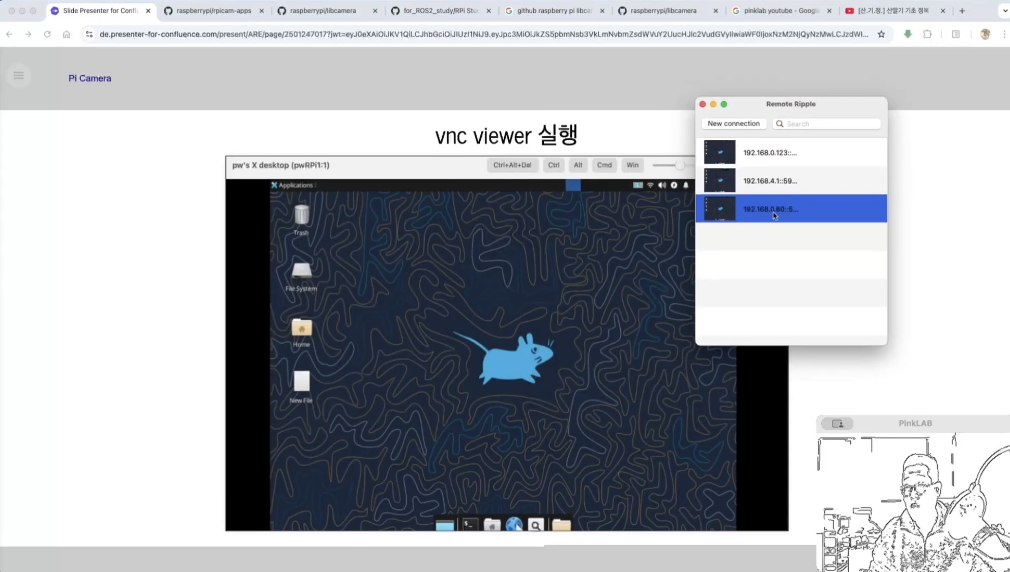The height and width of the screenshot is (572, 1010).
Task: Click the PinkLAB screen share icon
Action: (837, 424)
